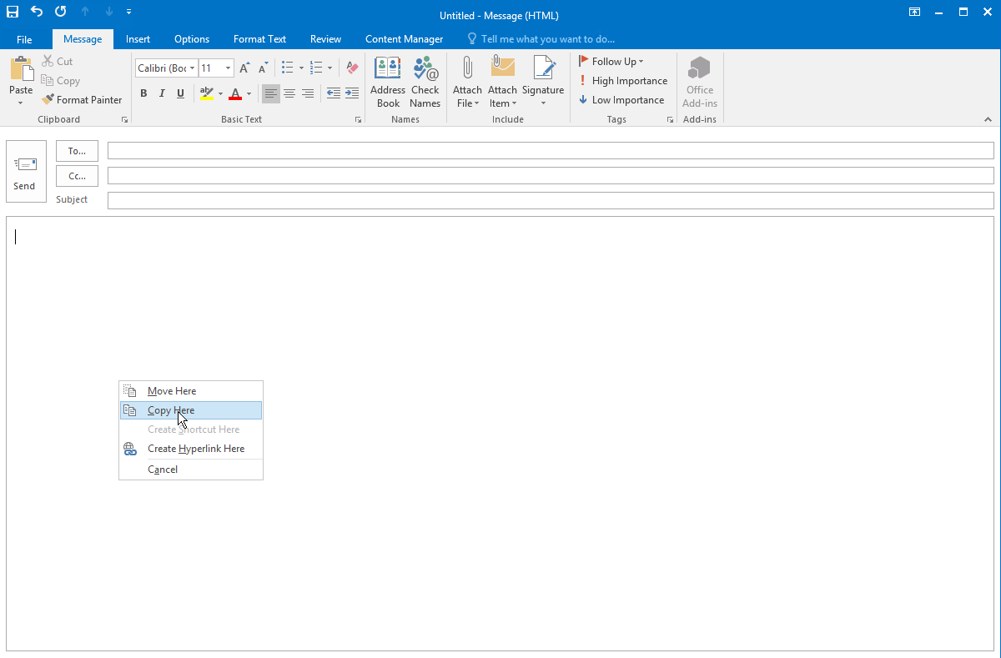Clear all formatting with eraser icon

(351, 68)
